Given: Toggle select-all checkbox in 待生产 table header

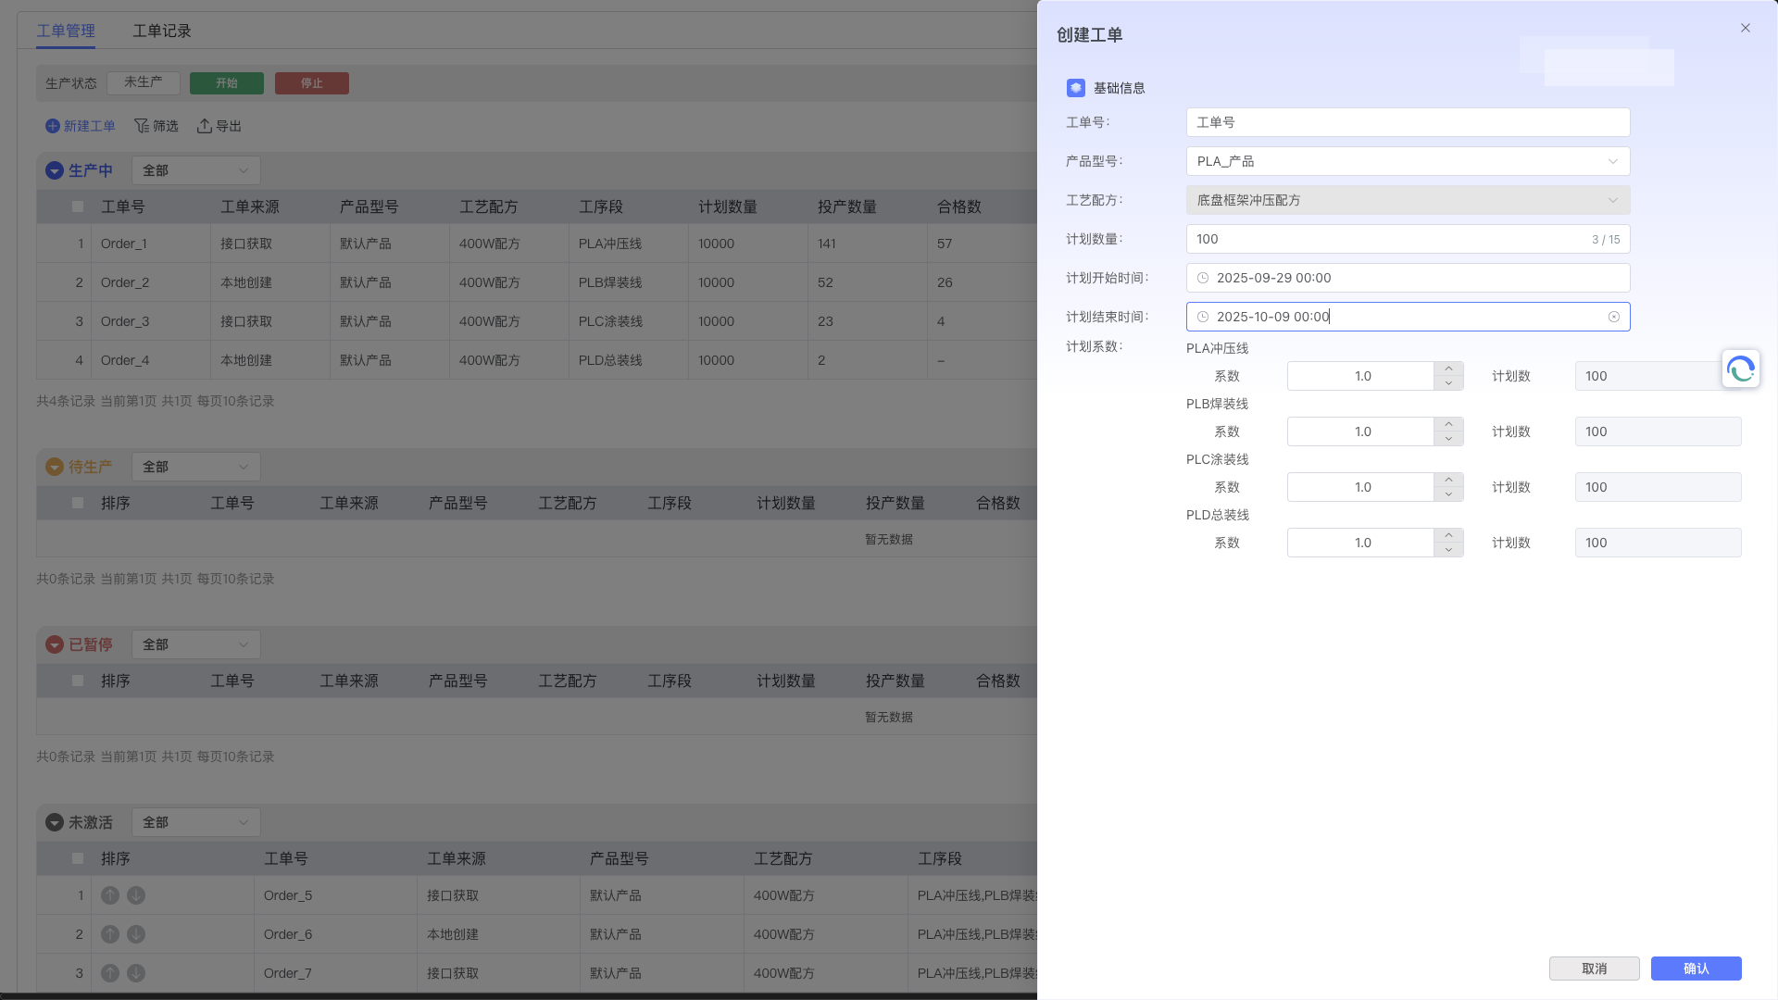Looking at the screenshot, I should (78, 504).
